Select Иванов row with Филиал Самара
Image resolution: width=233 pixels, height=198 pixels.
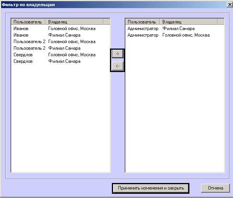point(61,35)
